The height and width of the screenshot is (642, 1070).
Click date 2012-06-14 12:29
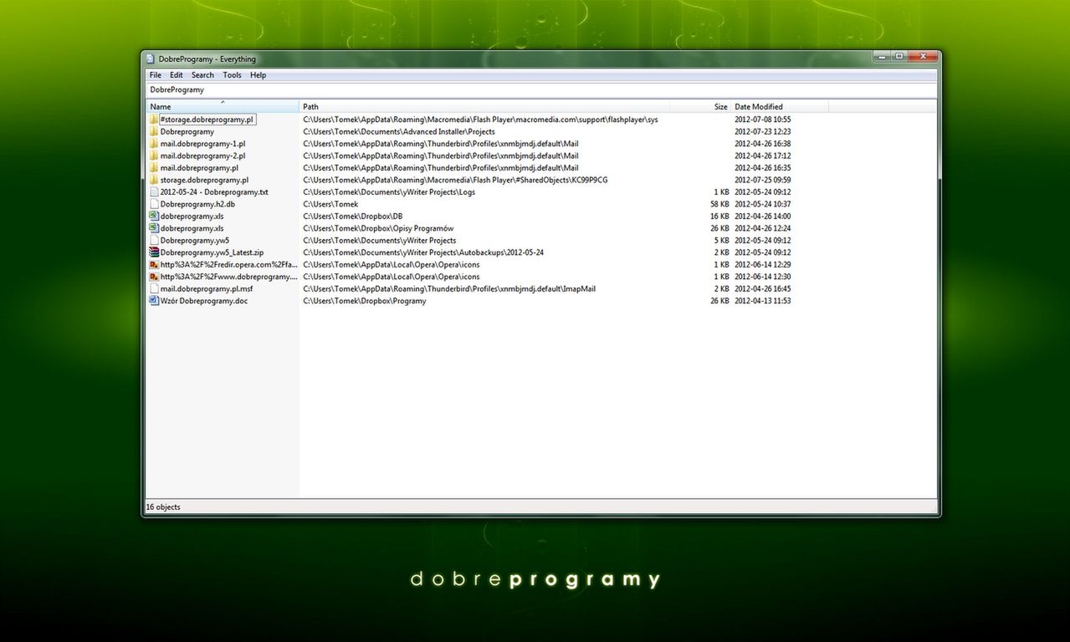[763, 264]
